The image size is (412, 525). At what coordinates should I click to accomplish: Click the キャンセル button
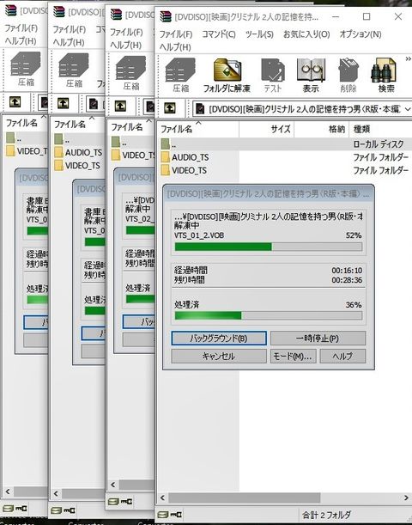(219, 356)
